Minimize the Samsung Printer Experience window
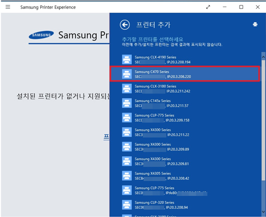The image size is (266, 217). pos(225,7)
